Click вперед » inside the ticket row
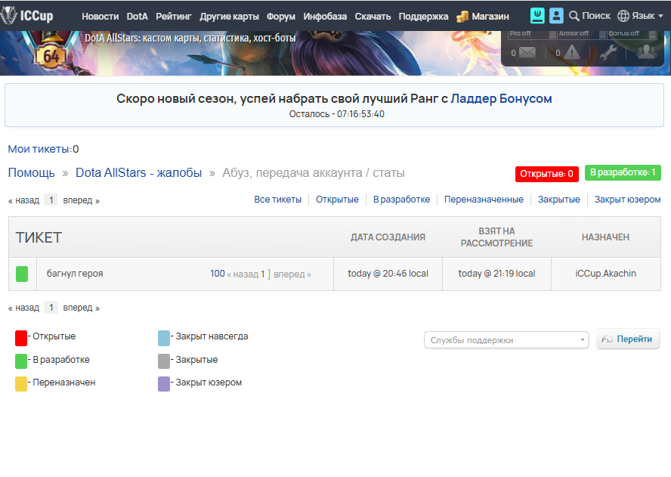This screenshot has height=477, width=671. 292,274
